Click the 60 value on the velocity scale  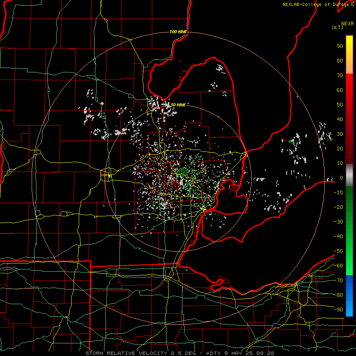click(340, 90)
